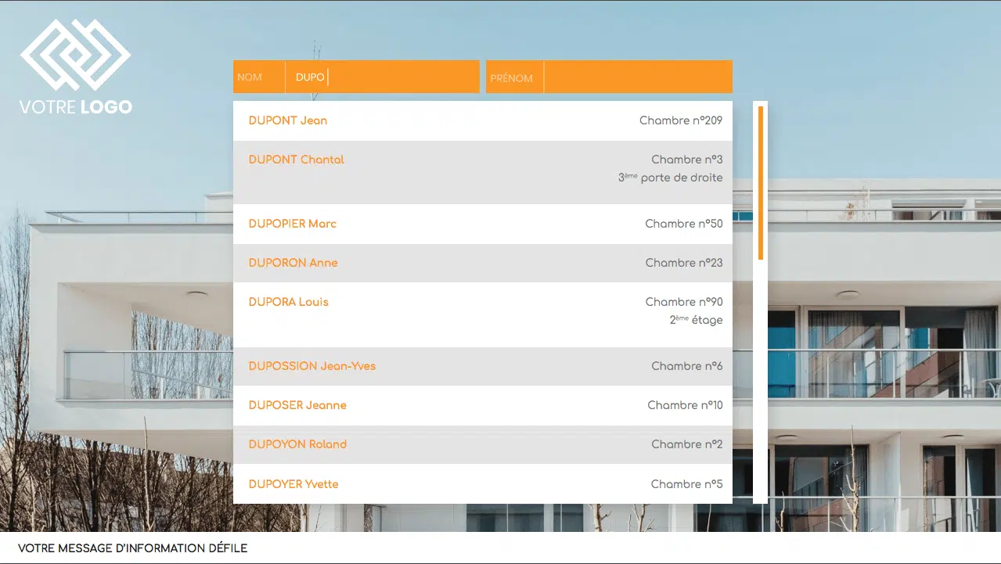This screenshot has height=564, width=1001.
Task: Click the 3ème porte de droite note
Action: tap(670, 178)
